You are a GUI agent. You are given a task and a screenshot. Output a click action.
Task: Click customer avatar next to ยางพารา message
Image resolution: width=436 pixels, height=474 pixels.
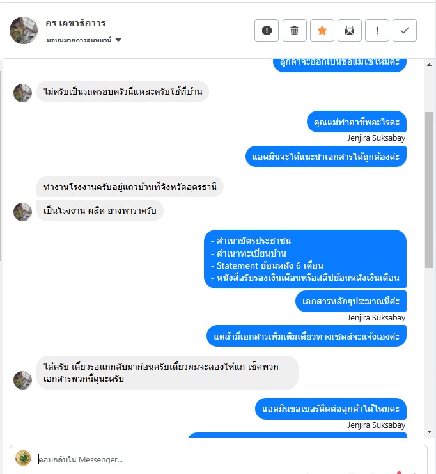[x=22, y=212]
